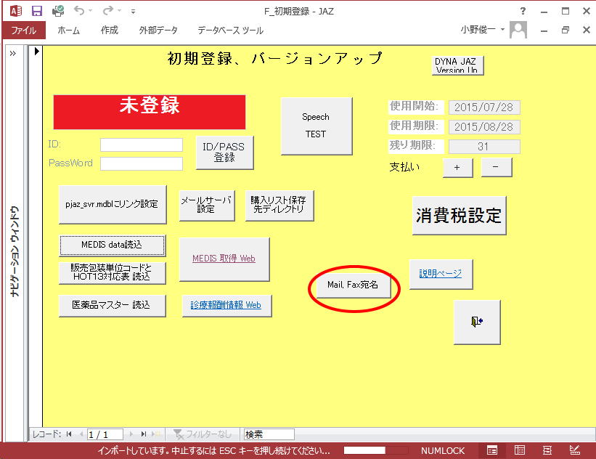This screenshot has height=459, width=596.
Task: Click the フィルターなし filter indicator
Action: [203, 434]
